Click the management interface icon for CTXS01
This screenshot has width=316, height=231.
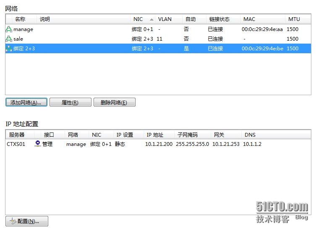pyautogui.click(x=38, y=144)
